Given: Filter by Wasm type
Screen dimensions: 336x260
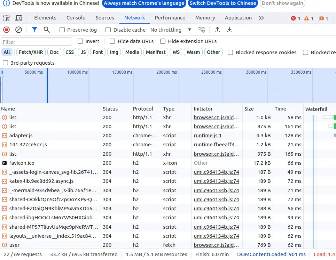Looking at the screenshot, I should point(193,52).
